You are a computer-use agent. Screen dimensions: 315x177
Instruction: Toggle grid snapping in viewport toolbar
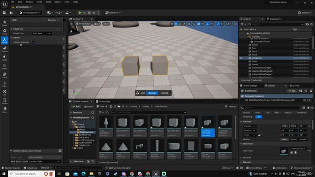pos(199,24)
